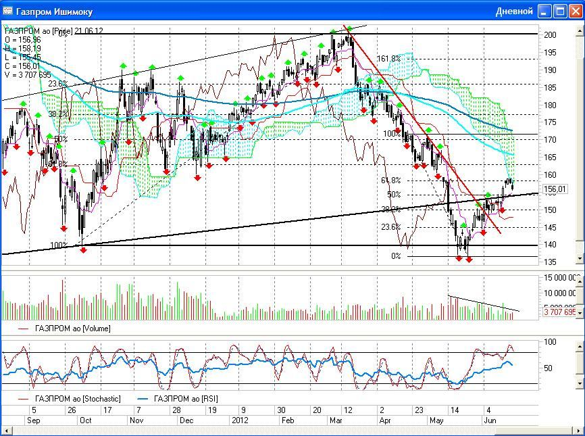
Task: Click the Stochastic/RSI panel scroll-down arrow
Action: coord(580,383)
